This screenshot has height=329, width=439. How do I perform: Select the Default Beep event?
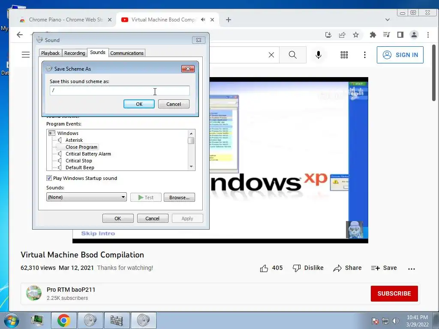click(x=80, y=167)
